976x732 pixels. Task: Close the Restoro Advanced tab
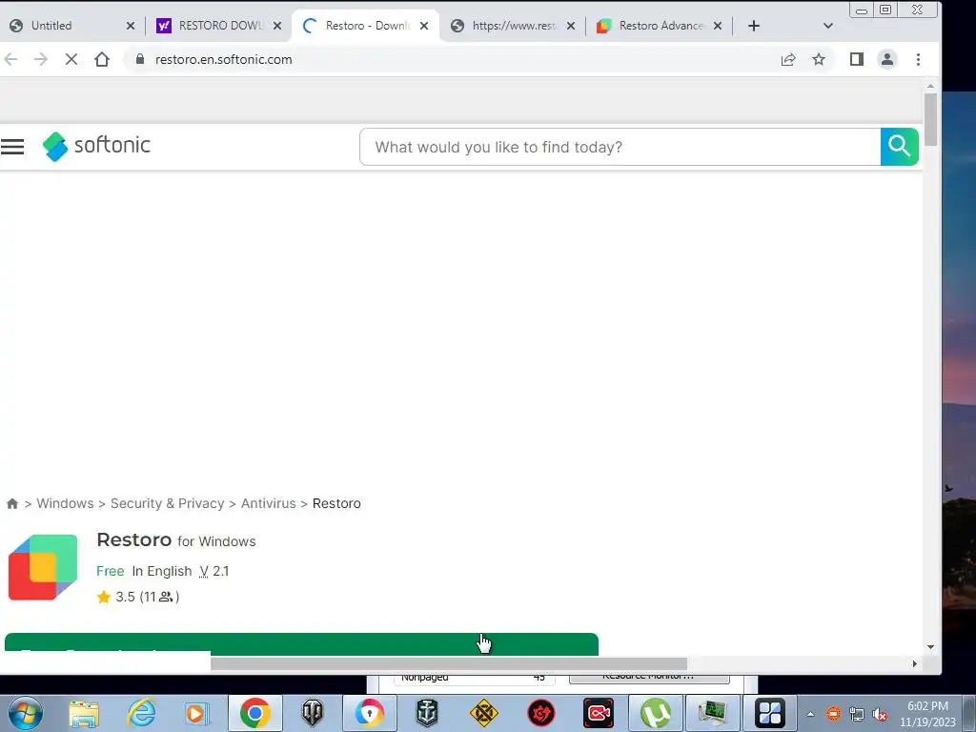click(718, 26)
